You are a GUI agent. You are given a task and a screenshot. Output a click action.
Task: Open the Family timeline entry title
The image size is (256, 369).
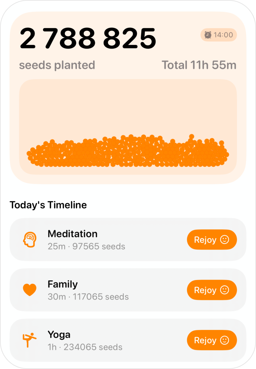coord(62,284)
